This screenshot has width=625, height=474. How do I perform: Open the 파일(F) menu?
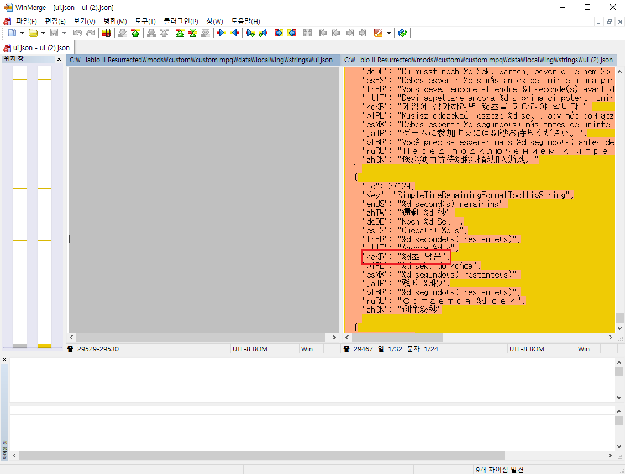[26, 21]
